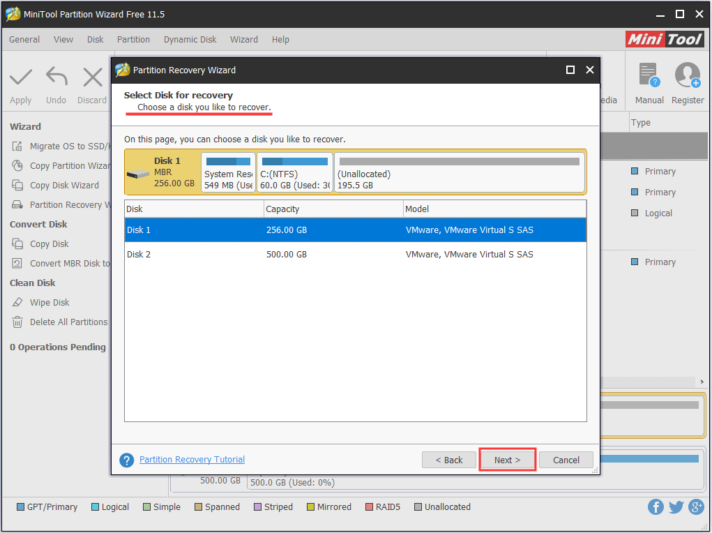
Task: Click the scroll right arrow in main window
Action: point(702,382)
